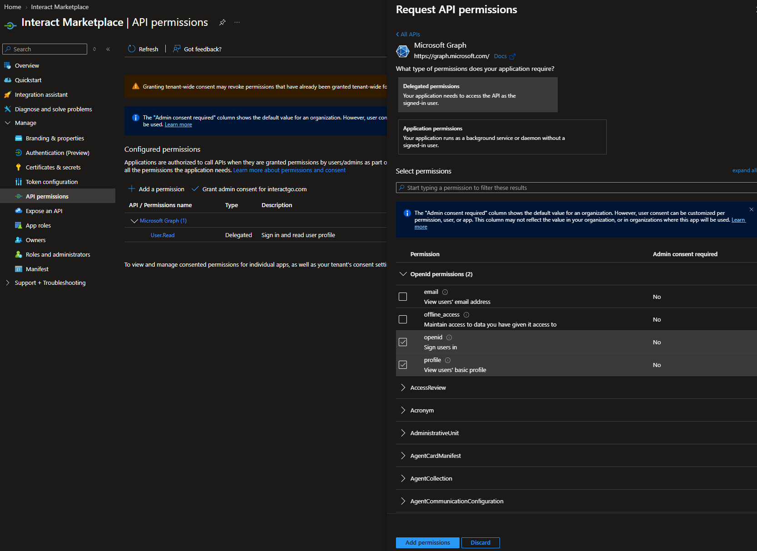
Task: Click the info icon next to openid
Action: coord(449,338)
